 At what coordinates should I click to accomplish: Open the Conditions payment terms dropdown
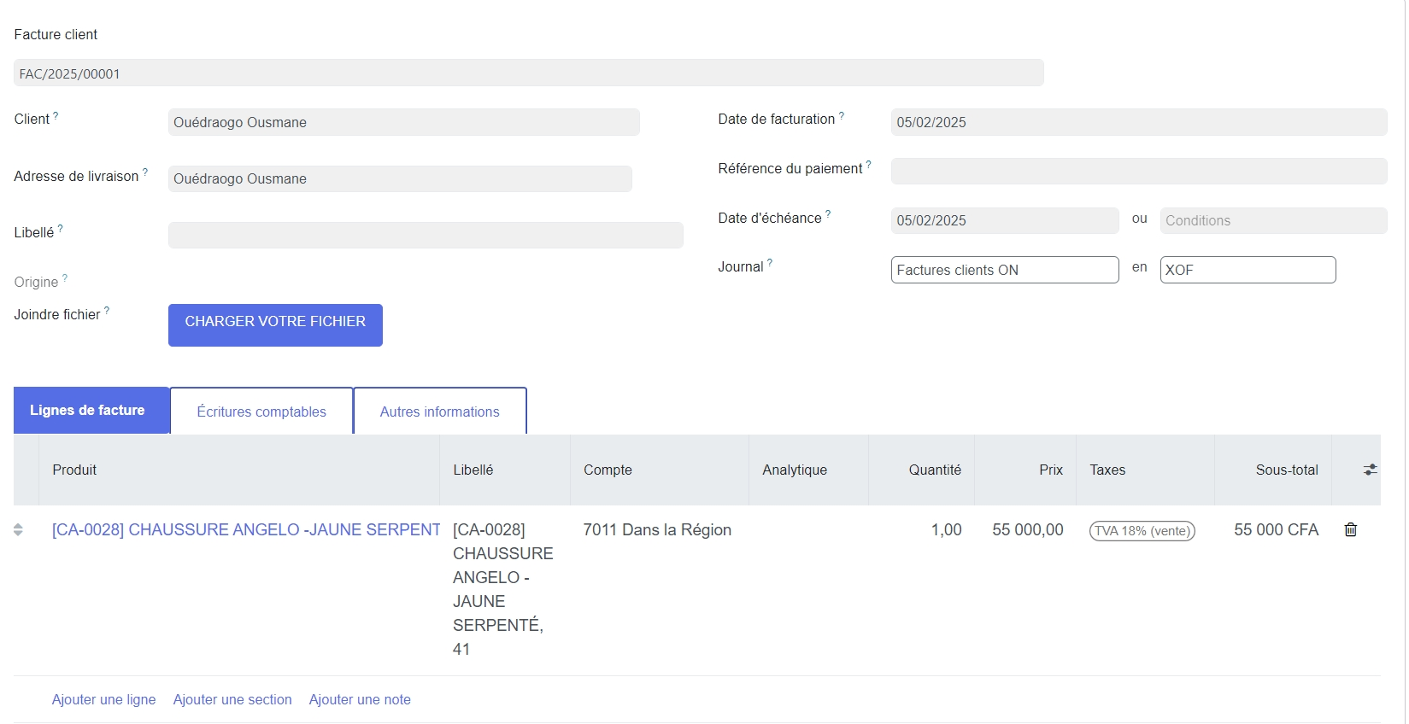(1272, 220)
